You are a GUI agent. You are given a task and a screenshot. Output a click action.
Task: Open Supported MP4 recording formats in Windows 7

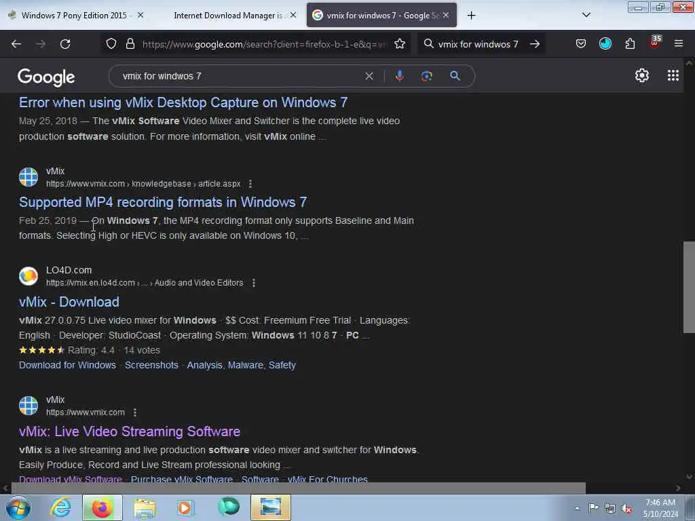tap(163, 202)
